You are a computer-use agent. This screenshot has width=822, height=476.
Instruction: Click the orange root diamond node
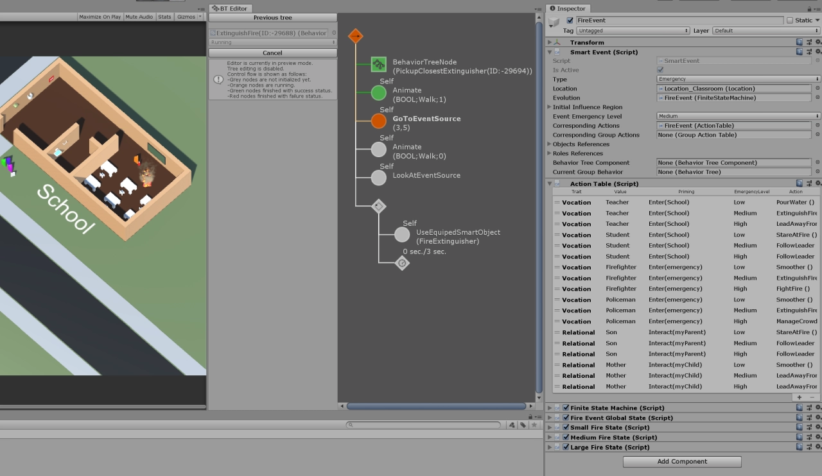coord(356,36)
